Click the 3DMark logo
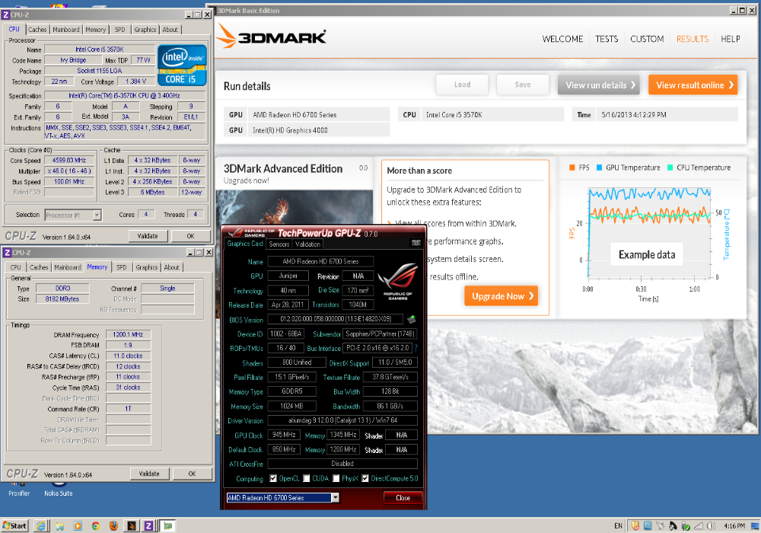Image resolution: width=761 pixels, height=533 pixels. 272,37
